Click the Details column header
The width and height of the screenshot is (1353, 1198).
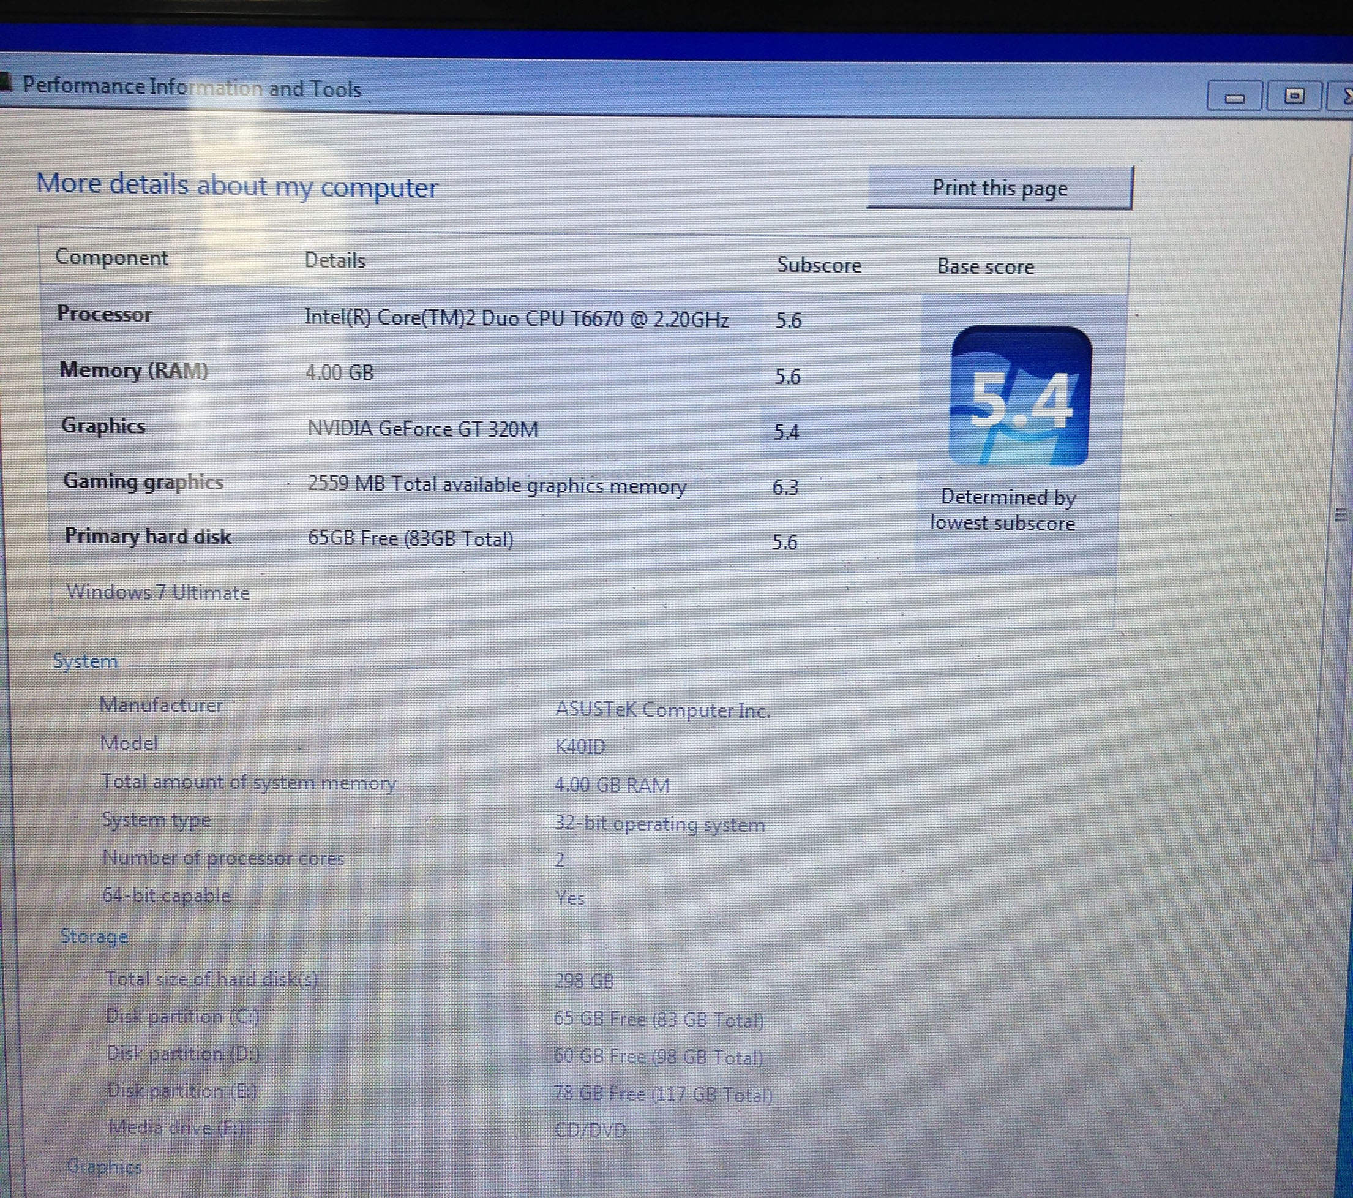(x=334, y=260)
